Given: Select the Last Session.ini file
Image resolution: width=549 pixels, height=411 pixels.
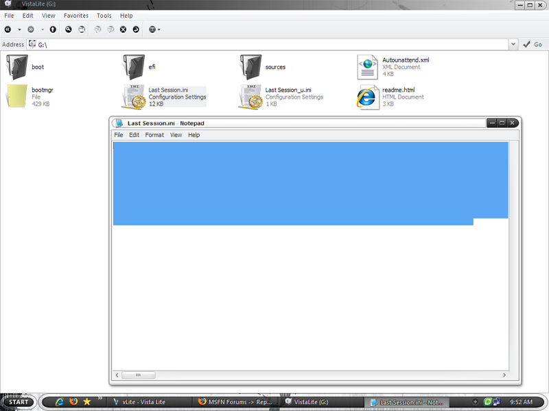Looking at the screenshot, I should click(164, 97).
